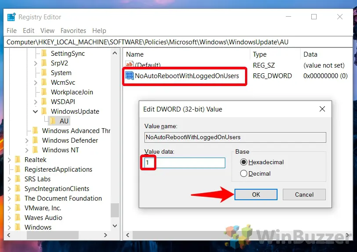Click the registry path address bar

point(178,42)
